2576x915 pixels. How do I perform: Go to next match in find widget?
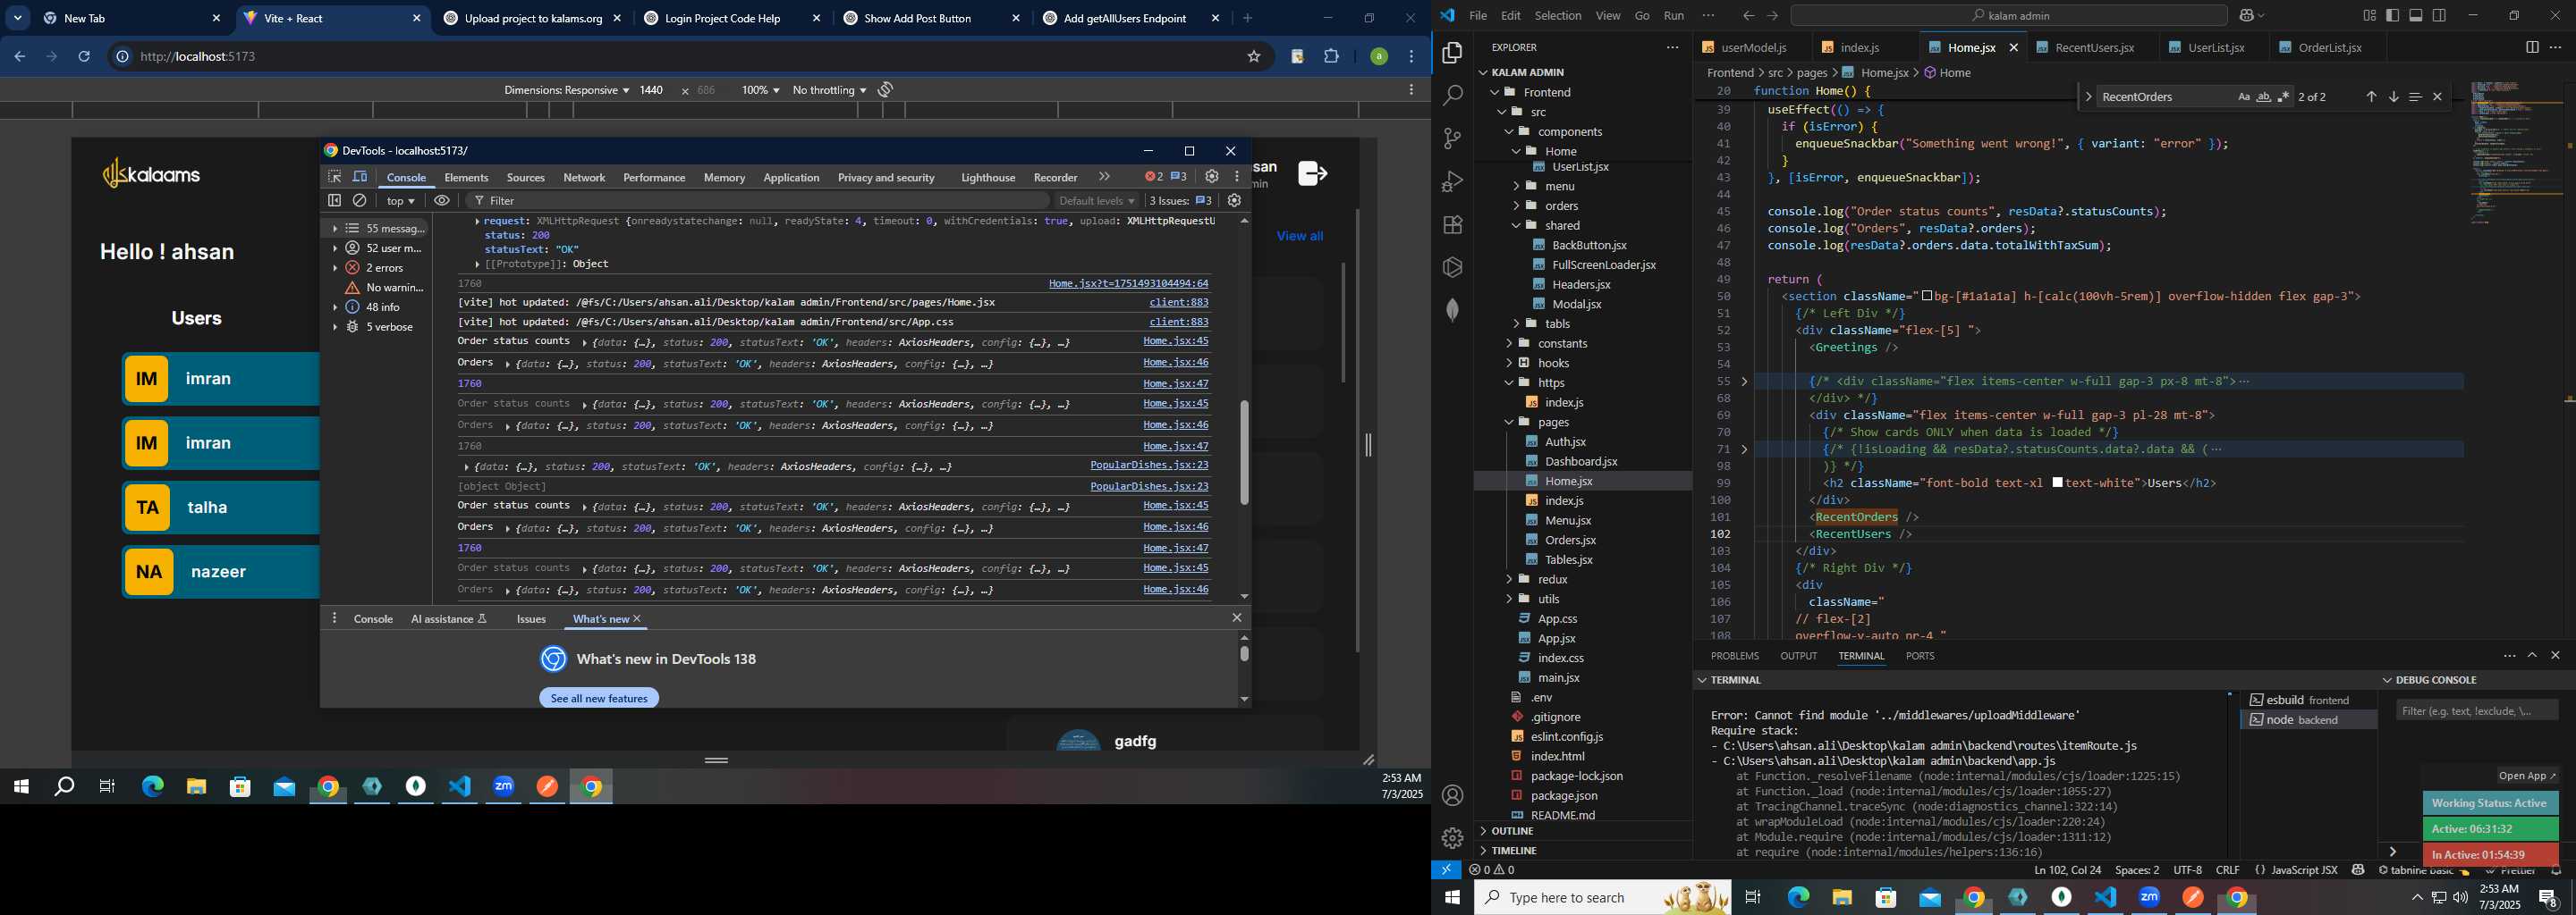pos(2393,97)
